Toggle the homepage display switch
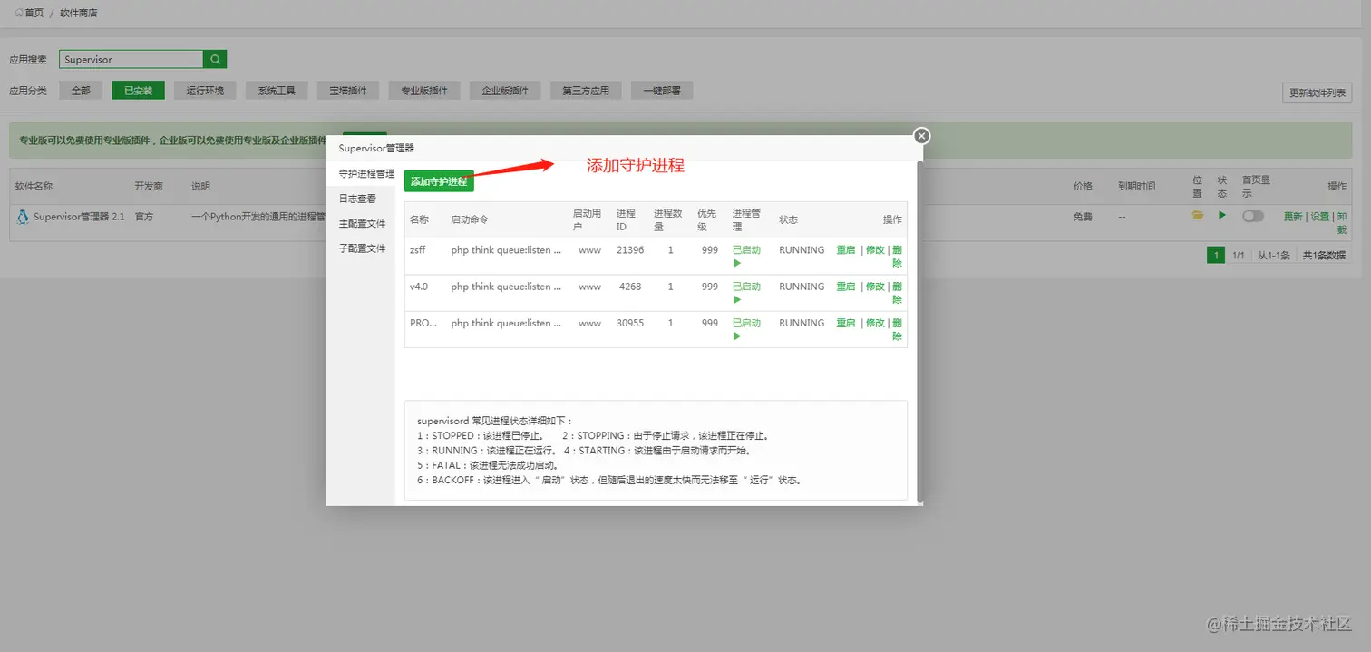Image resolution: width=1371 pixels, height=652 pixels. pyautogui.click(x=1253, y=216)
